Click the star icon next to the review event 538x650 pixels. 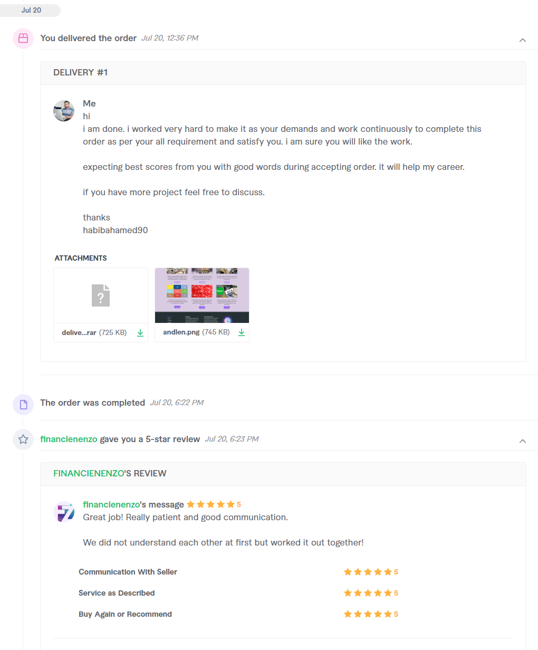(23, 439)
